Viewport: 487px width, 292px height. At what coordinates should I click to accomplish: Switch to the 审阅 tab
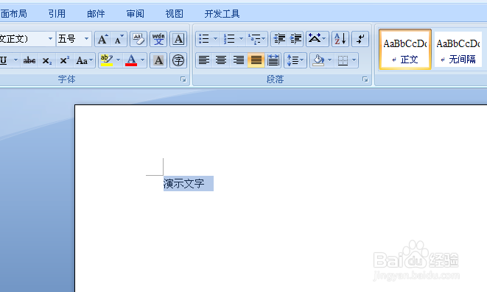(x=135, y=14)
